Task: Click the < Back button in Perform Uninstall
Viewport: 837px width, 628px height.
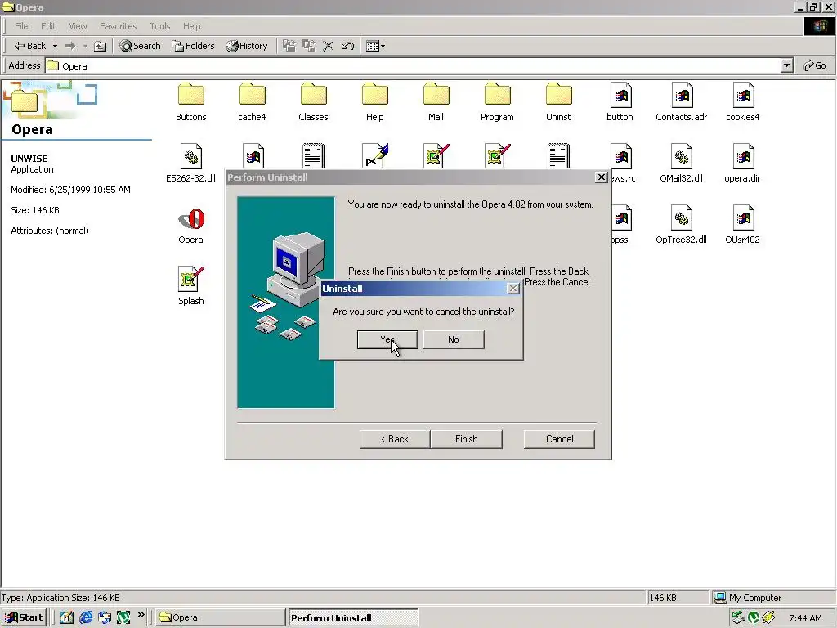Action: [x=395, y=439]
